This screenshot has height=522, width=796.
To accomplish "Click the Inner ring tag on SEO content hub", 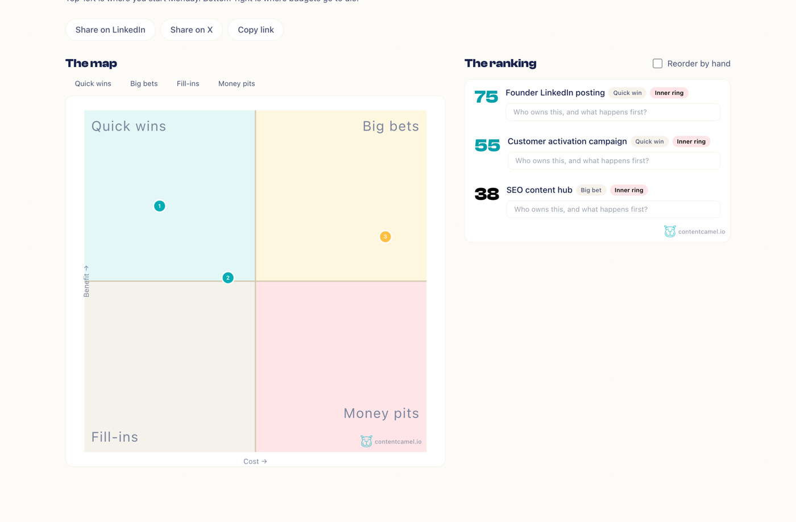I will (629, 190).
